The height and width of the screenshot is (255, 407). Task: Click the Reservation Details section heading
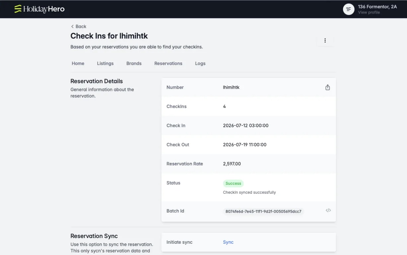(97, 81)
